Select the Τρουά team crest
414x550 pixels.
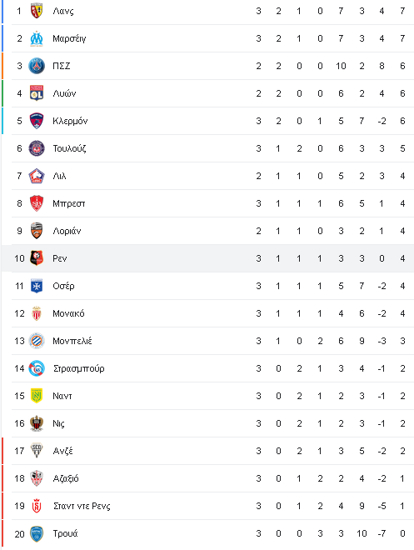(37, 533)
